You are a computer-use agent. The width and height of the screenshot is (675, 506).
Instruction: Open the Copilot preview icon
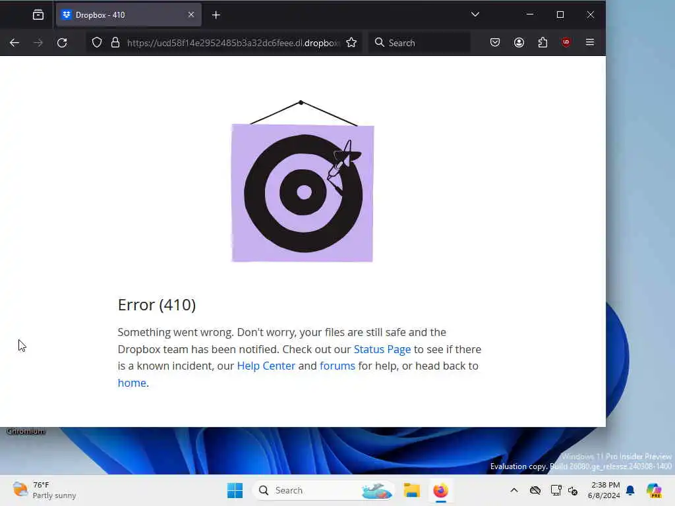[654, 490]
